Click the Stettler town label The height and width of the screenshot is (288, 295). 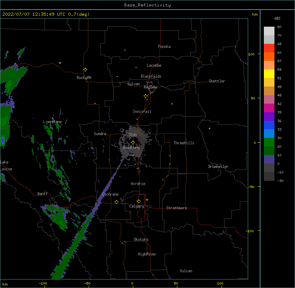(x=217, y=81)
